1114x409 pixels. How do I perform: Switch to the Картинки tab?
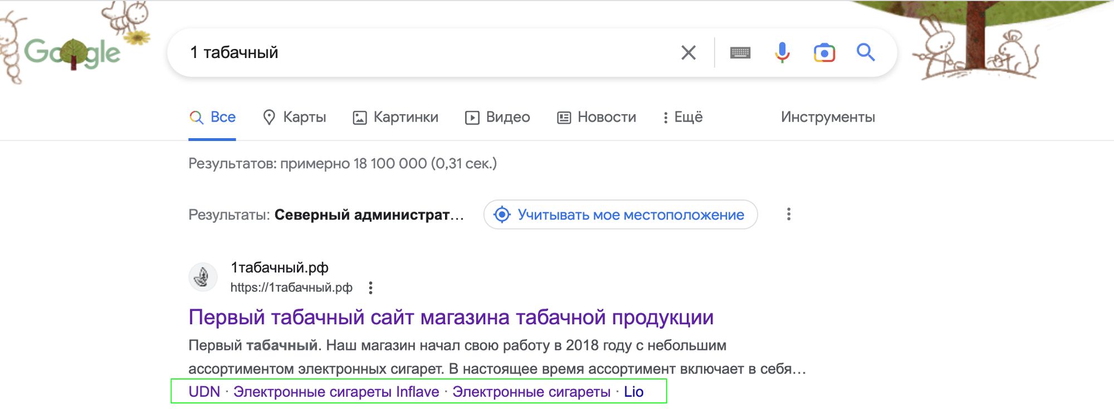[395, 118]
